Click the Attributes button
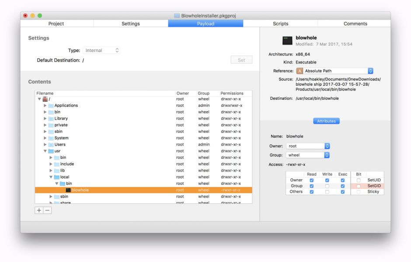This screenshot has height=262, width=411. click(x=326, y=121)
